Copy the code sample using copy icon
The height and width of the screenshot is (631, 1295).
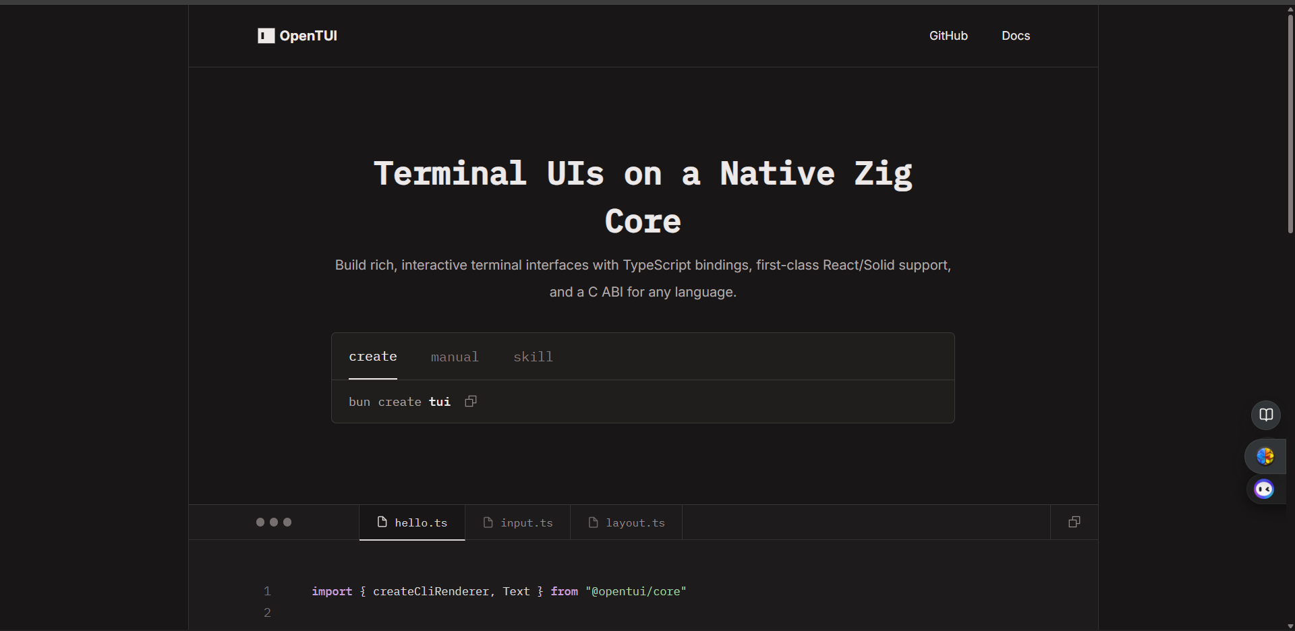point(1074,522)
